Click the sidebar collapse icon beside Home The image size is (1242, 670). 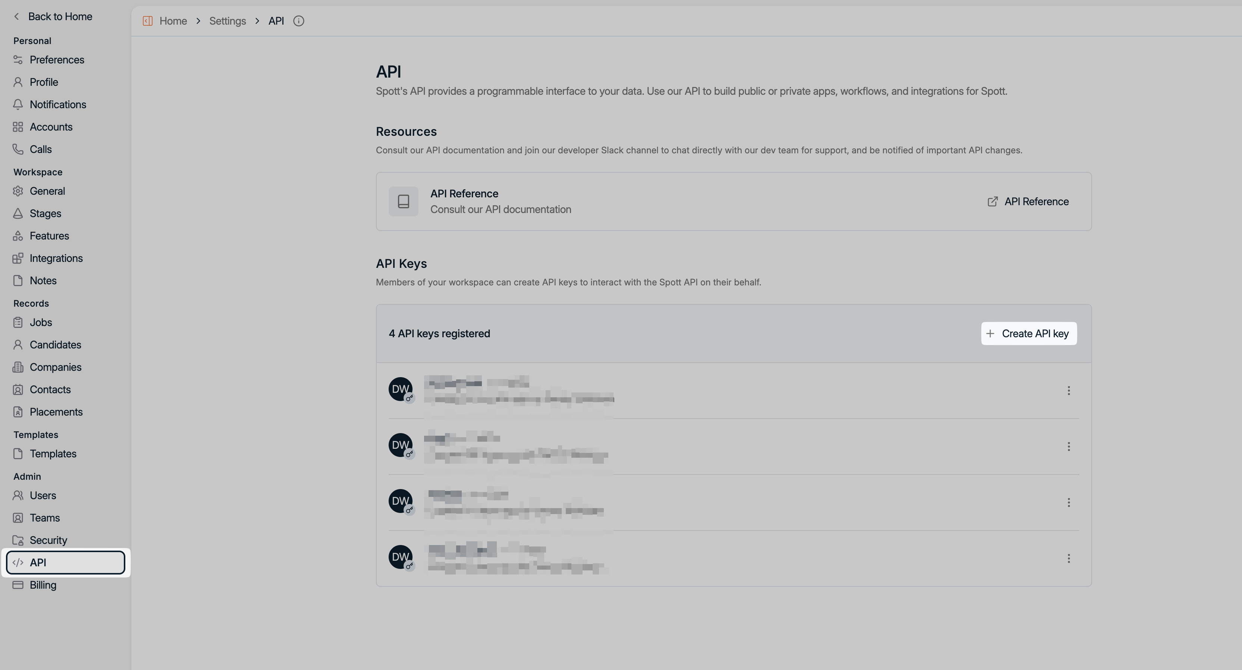tap(148, 21)
